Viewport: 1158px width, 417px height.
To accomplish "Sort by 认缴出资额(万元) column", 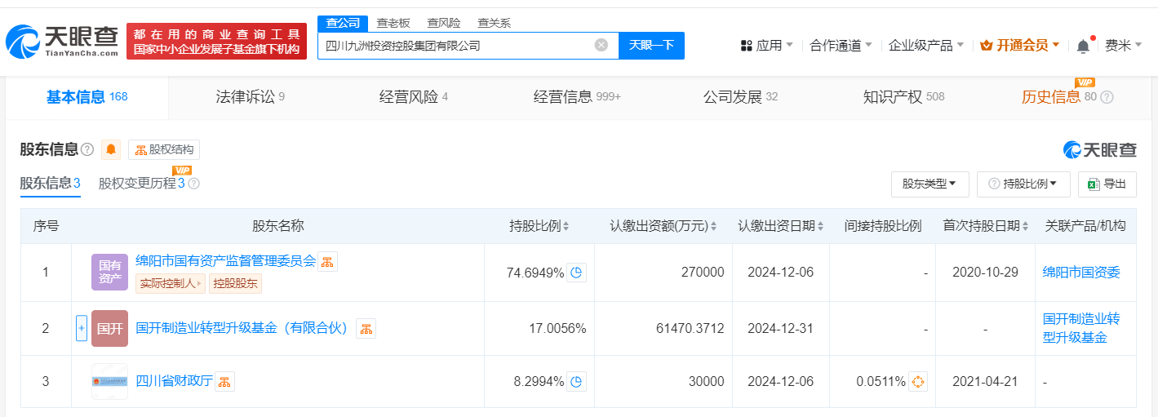I will pyautogui.click(x=714, y=226).
